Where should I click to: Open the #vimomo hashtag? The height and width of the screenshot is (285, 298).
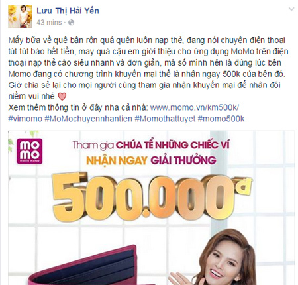pos(25,119)
